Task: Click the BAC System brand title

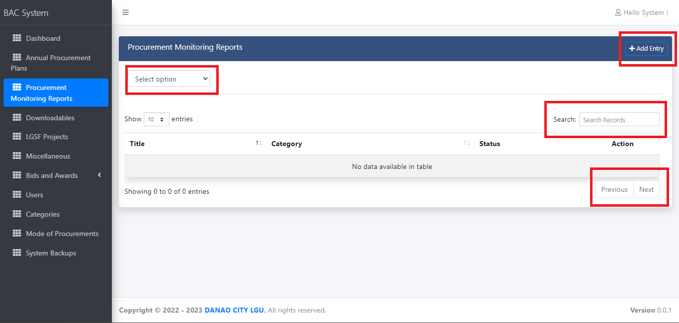Action: pyautogui.click(x=26, y=13)
